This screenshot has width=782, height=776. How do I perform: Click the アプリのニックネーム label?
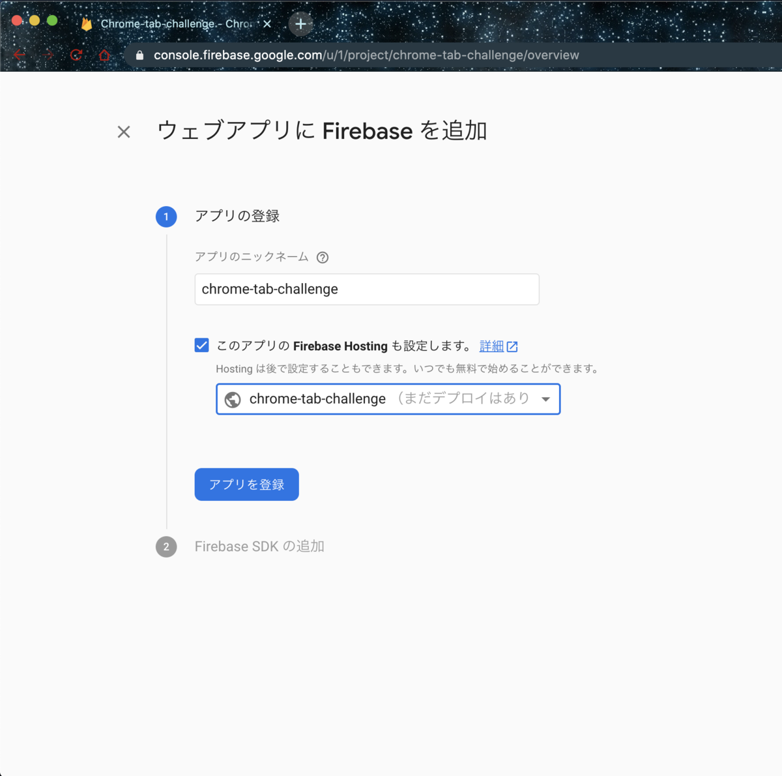(x=252, y=257)
